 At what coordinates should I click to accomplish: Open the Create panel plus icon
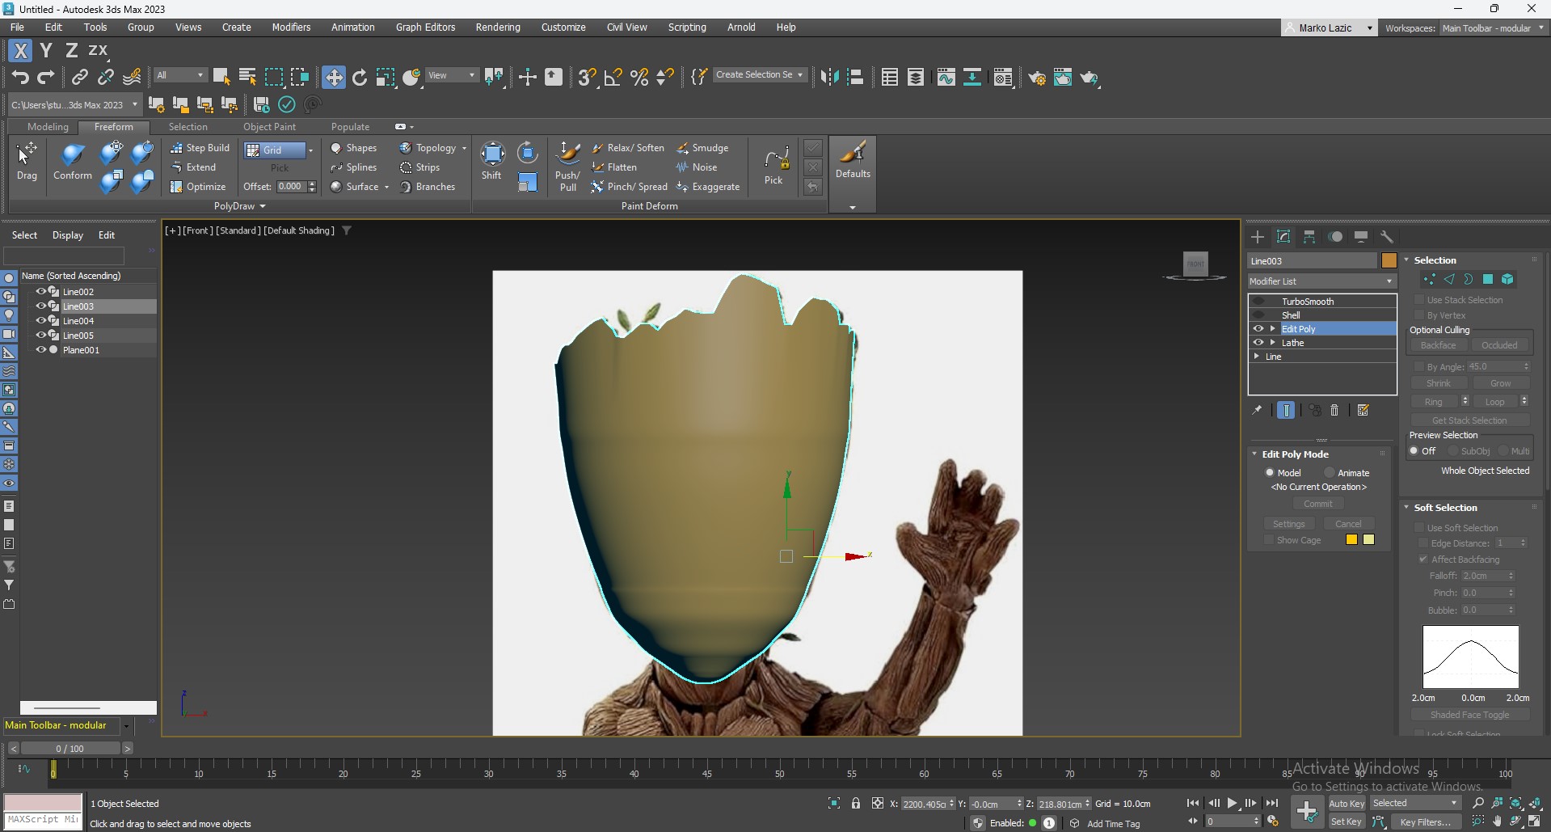coord(1257,237)
